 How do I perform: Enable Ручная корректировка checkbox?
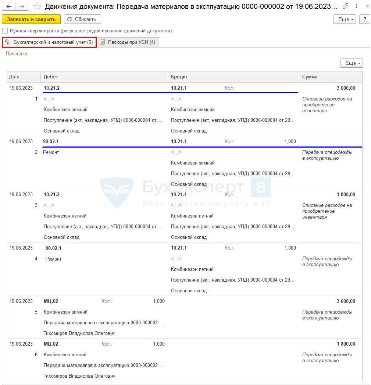tap(5, 31)
